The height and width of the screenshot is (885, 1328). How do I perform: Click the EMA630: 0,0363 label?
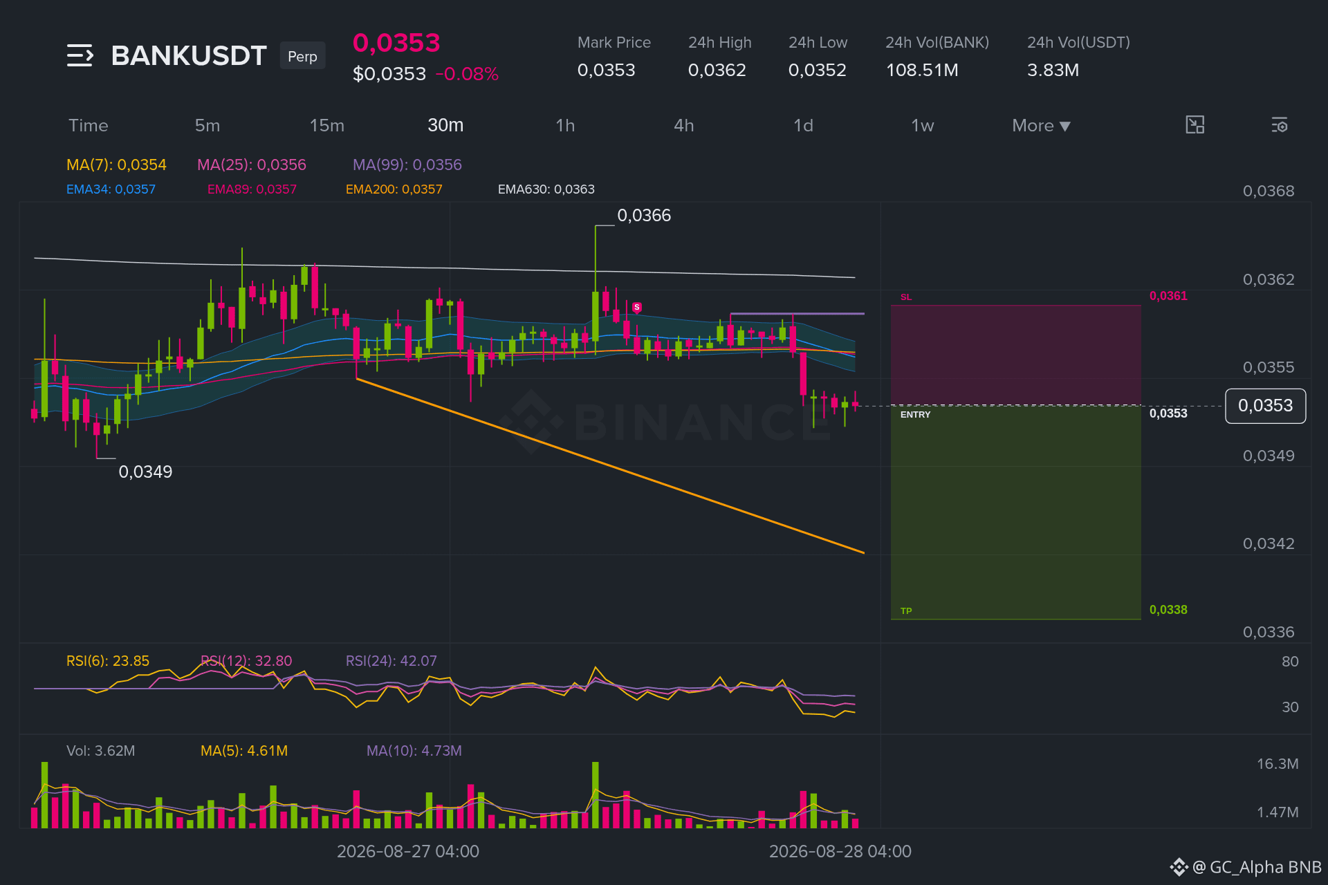(546, 189)
